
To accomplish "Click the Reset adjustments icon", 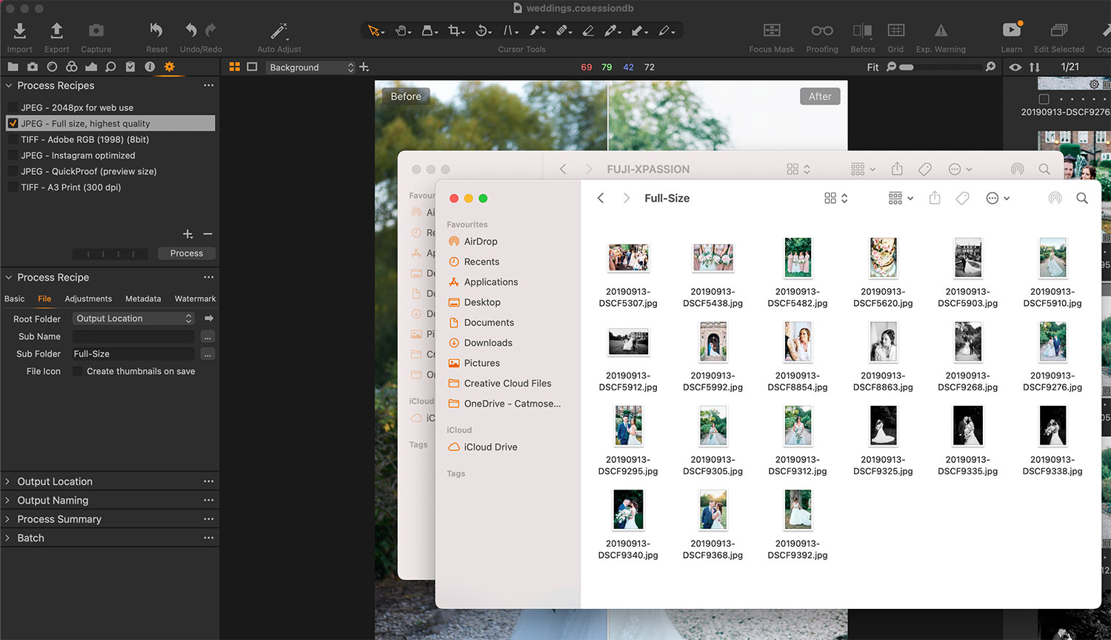I will click(156, 30).
